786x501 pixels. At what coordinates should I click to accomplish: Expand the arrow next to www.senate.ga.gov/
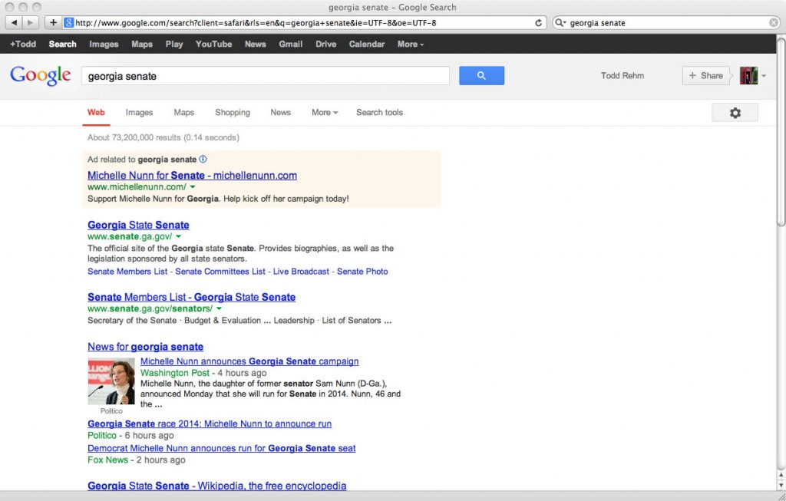[x=178, y=236]
